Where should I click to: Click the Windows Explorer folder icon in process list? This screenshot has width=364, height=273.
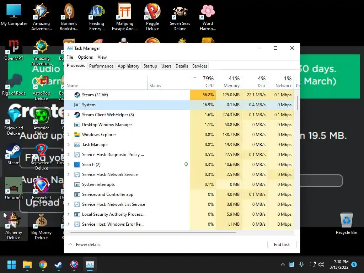point(77,135)
